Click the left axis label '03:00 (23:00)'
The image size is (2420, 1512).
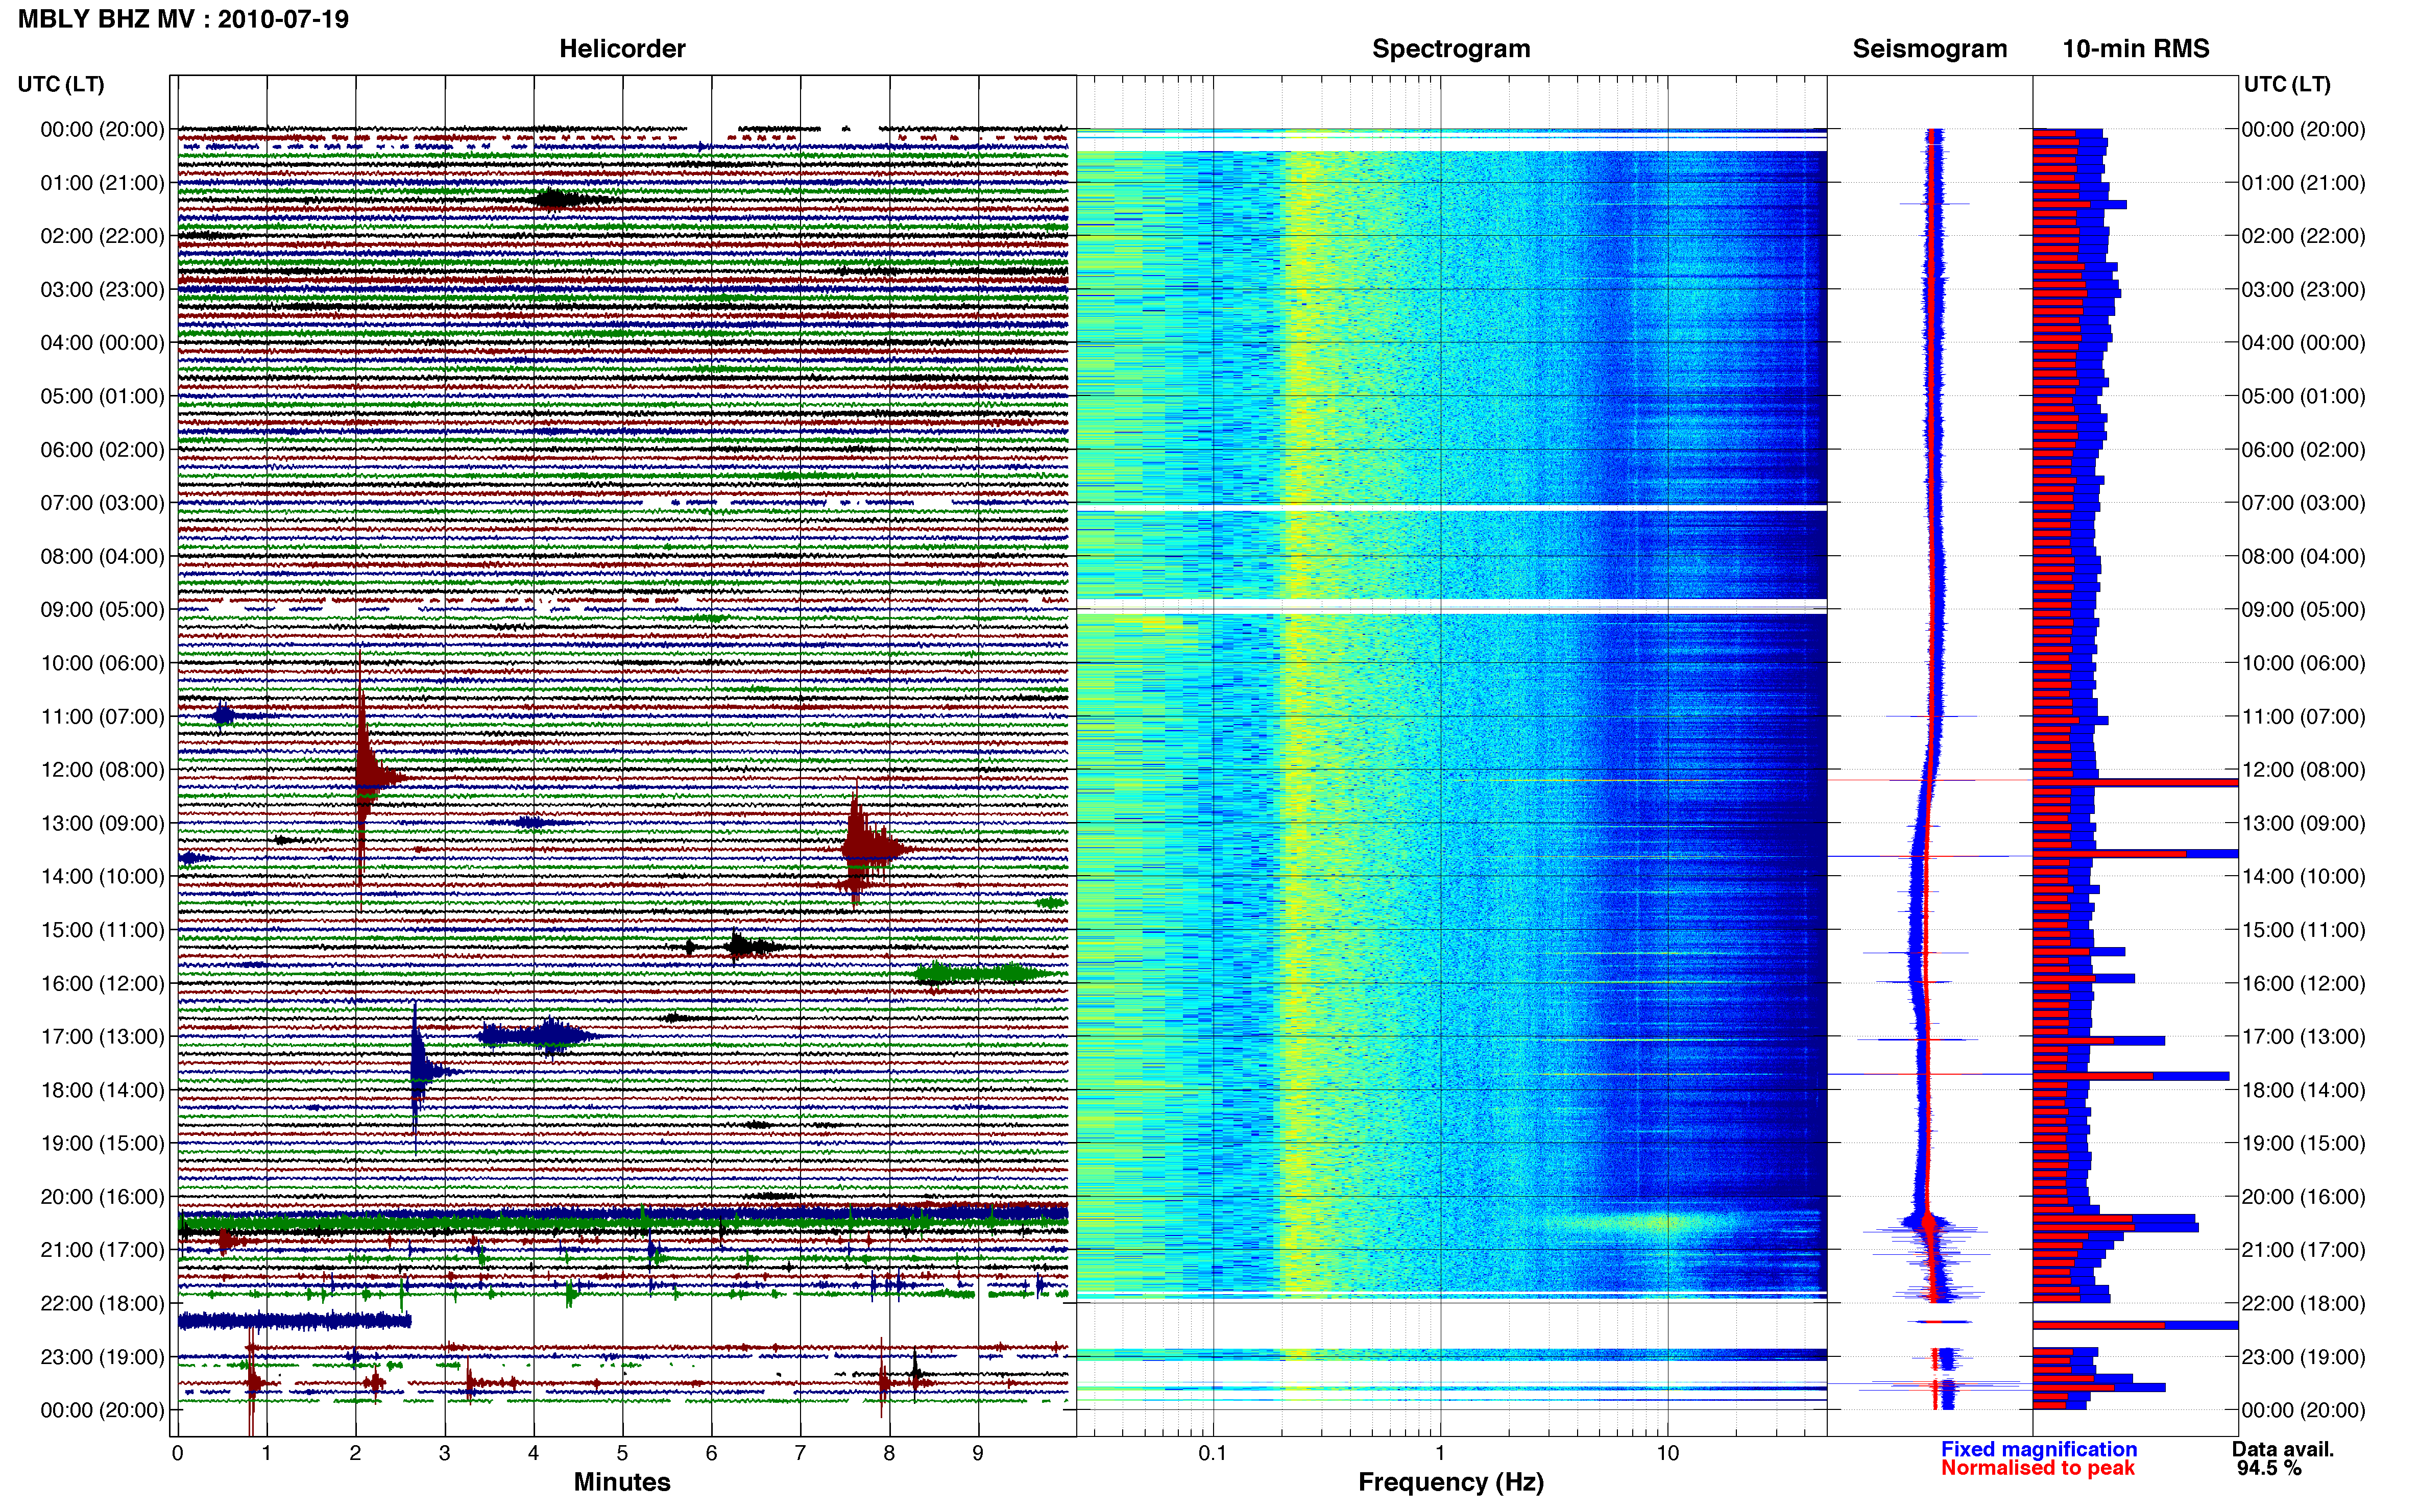102,289
